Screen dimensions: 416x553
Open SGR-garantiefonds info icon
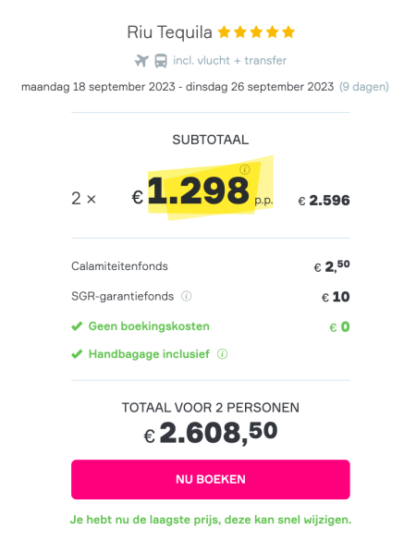186,296
